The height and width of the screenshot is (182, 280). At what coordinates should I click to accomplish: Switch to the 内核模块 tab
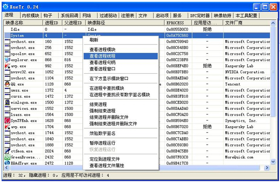coord(30,16)
